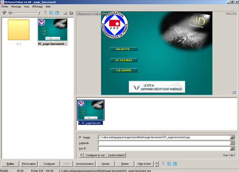Click the Ajouter button
Screen dimensions: 239x172
coord(106,164)
